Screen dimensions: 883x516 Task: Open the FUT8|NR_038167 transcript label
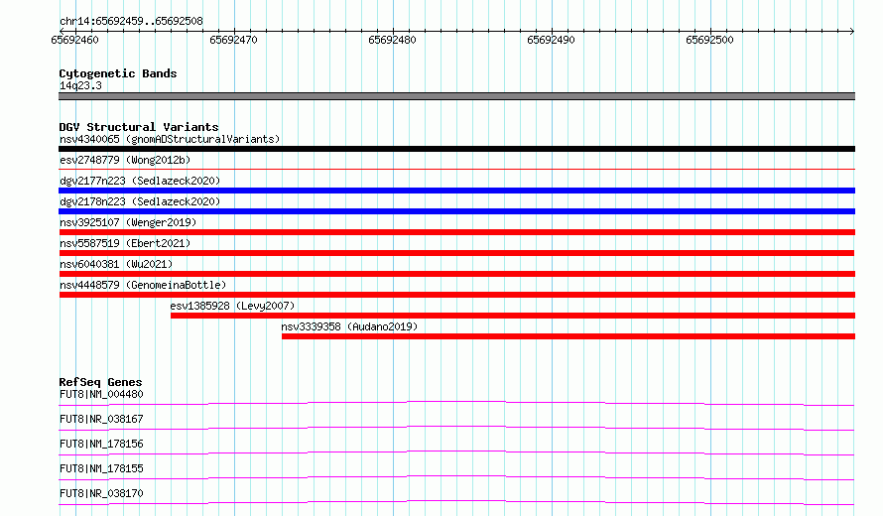[101, 419]
